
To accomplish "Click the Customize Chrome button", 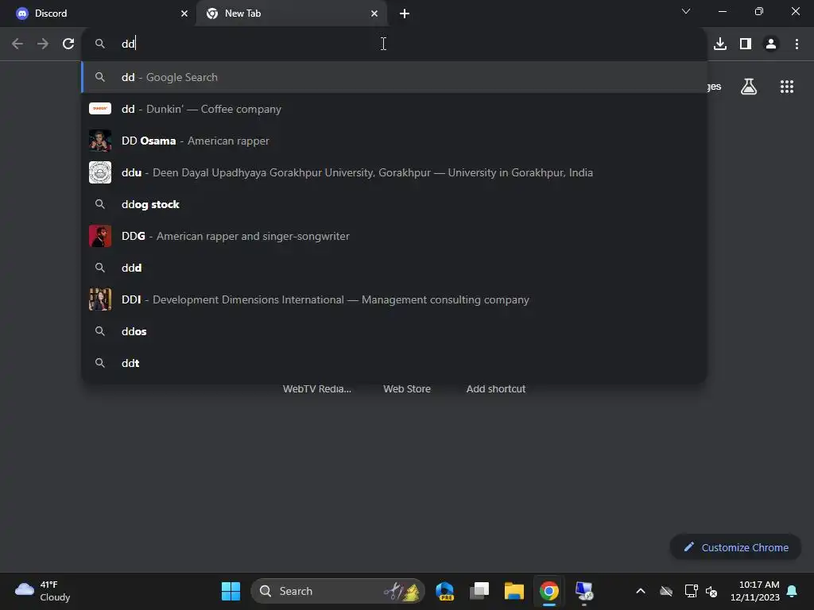I will point(735,547).
